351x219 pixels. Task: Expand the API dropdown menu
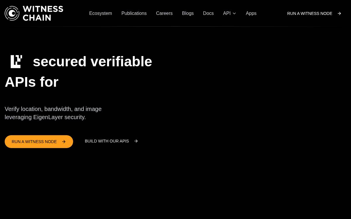pyautogui.click(x=230, y=13)
